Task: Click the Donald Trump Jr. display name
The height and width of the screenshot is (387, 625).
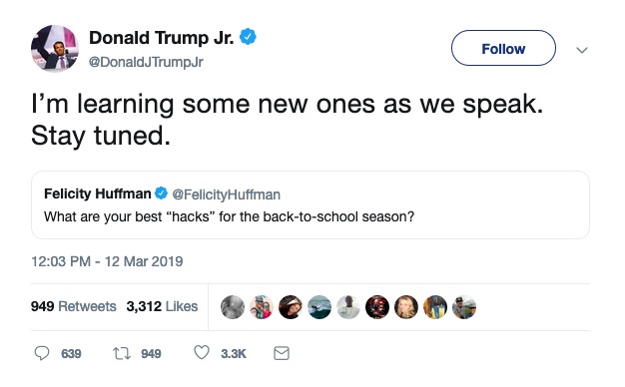Action: pos(162,38)
